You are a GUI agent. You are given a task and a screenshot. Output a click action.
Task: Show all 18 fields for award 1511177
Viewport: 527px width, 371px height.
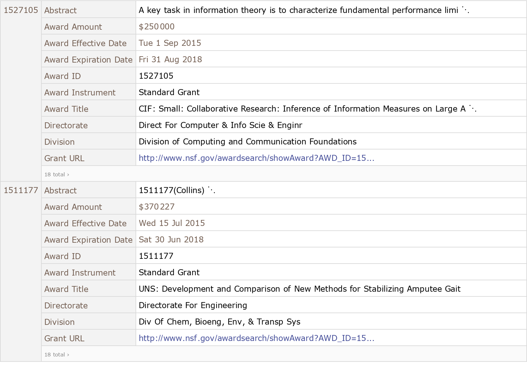pyautogui.click(x=57, y=355)
